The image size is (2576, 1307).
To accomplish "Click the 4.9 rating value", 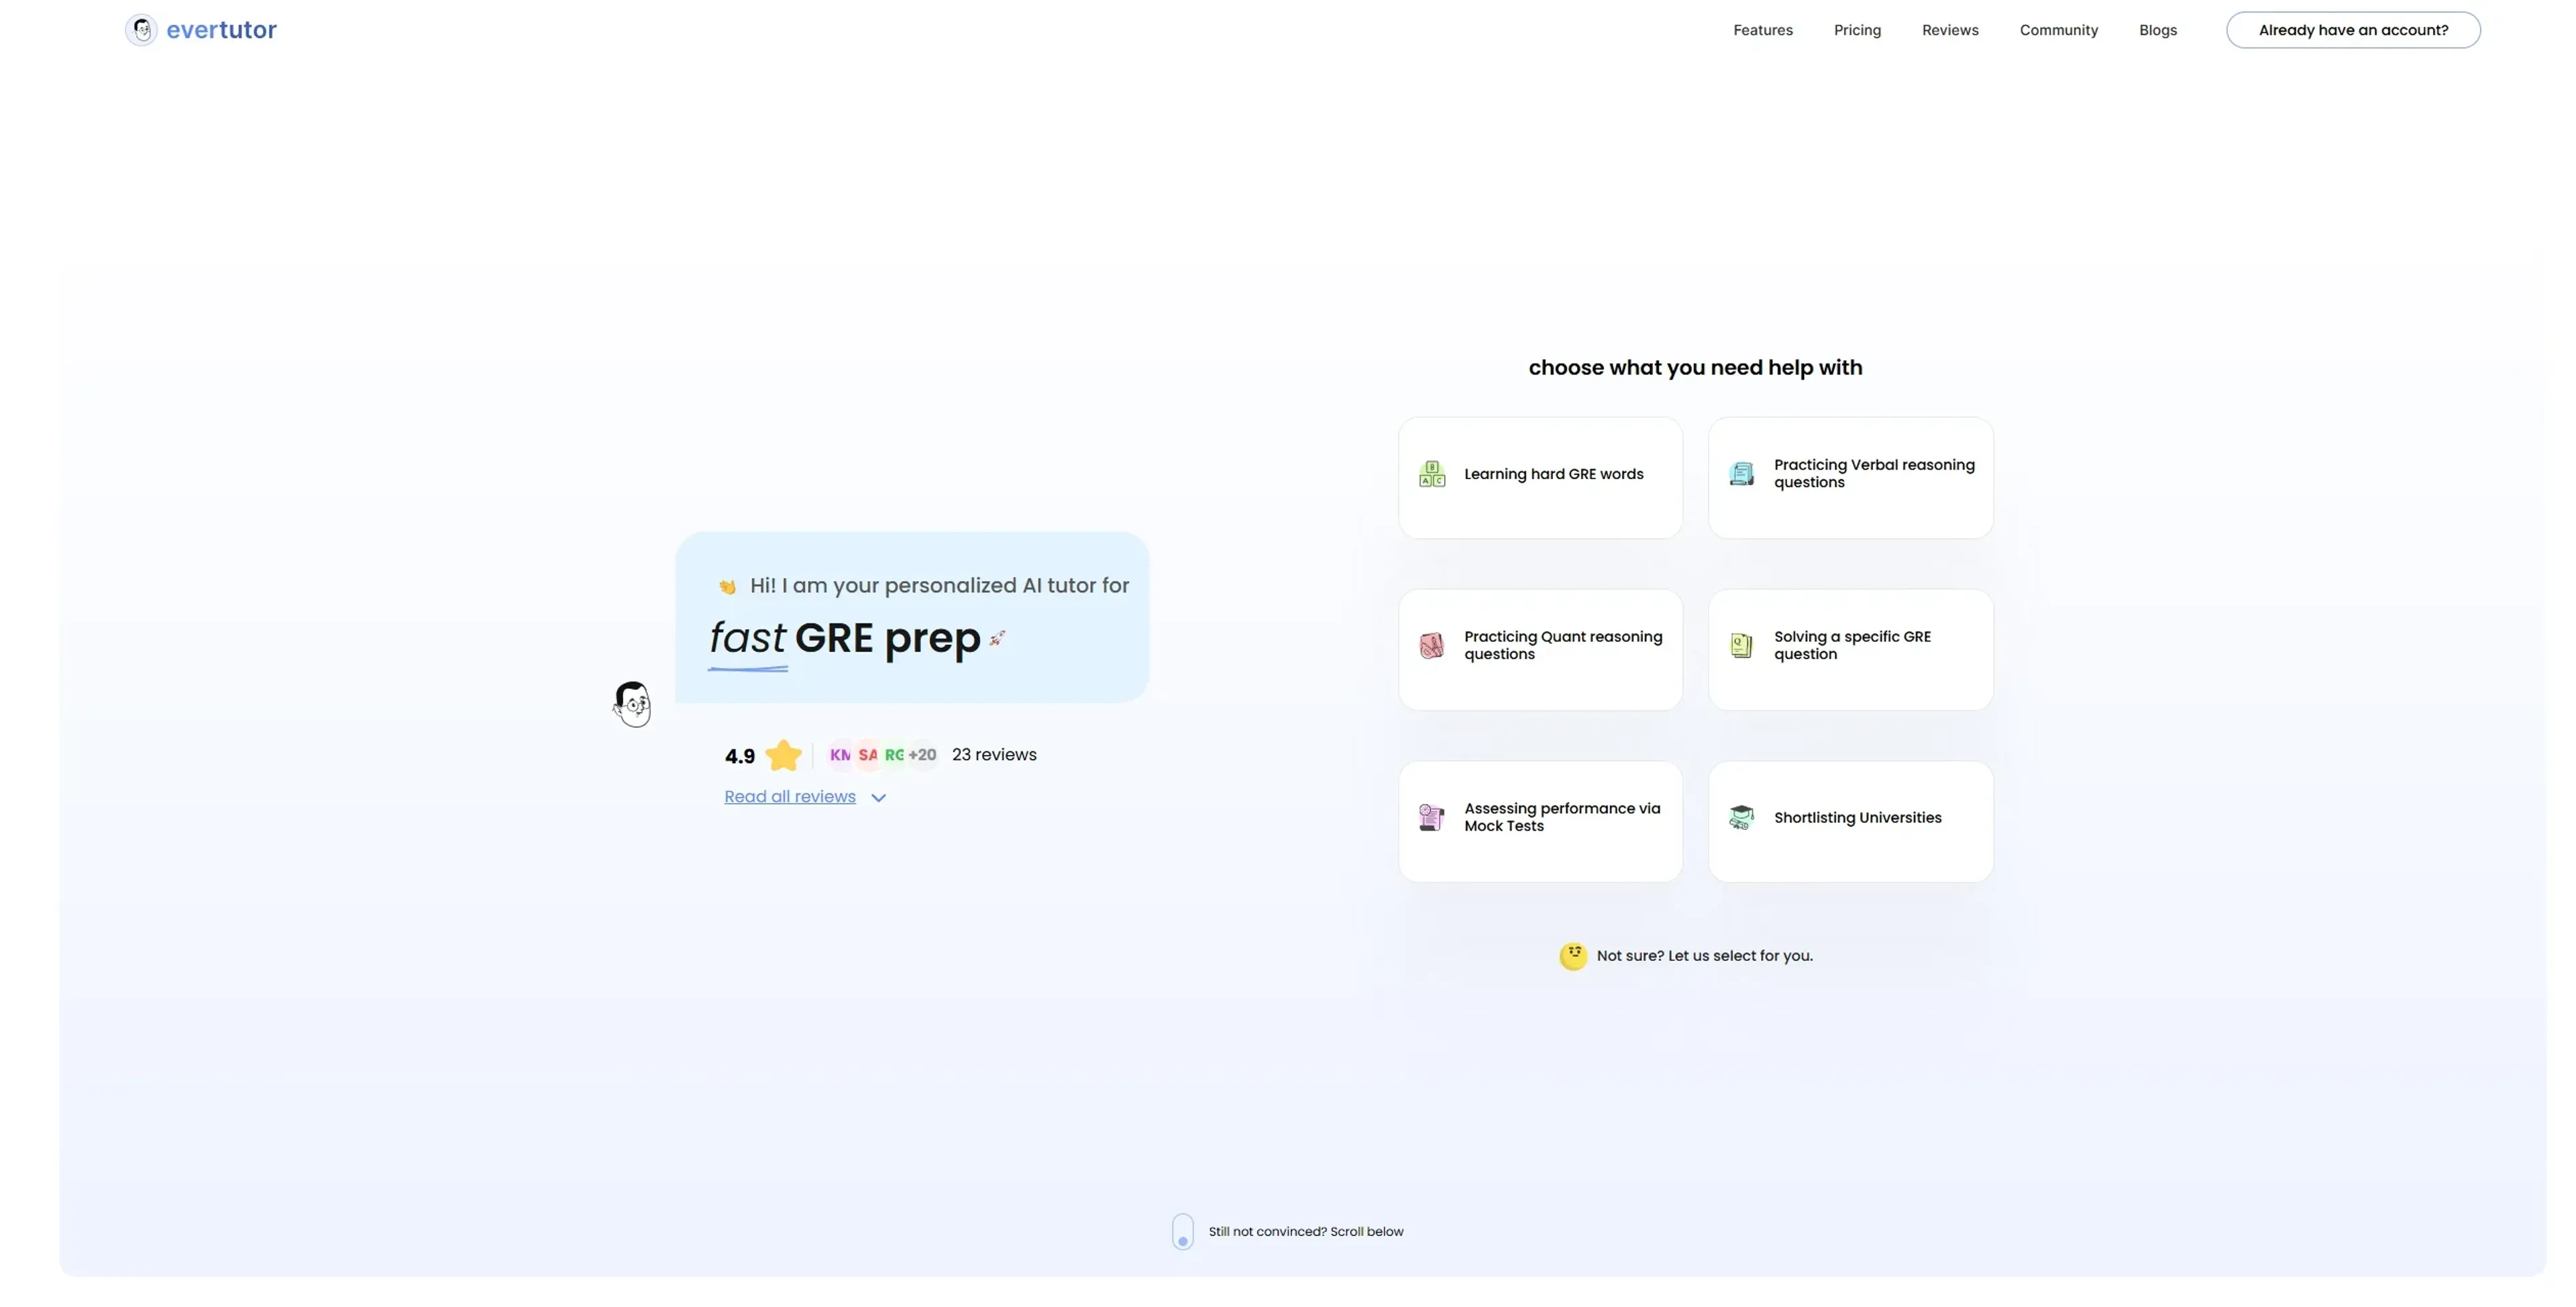I will pyautogui.click(x=739, y=757).
